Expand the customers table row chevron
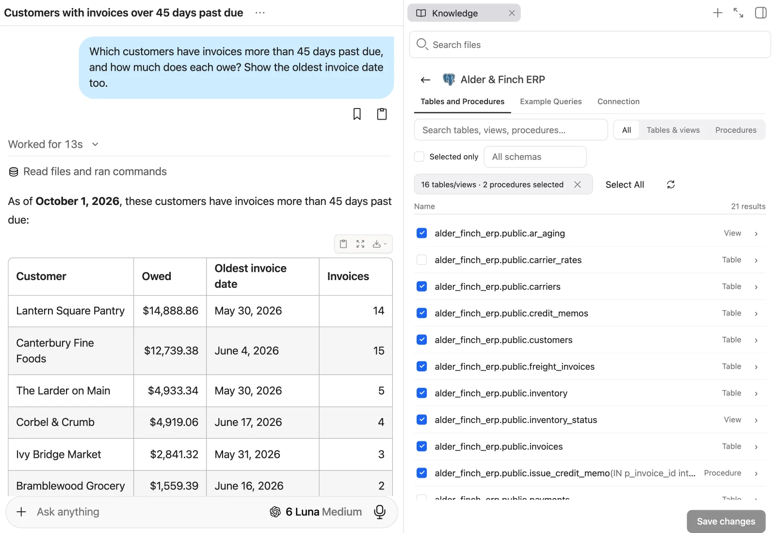The image size is (776, 533). (756, 340)
